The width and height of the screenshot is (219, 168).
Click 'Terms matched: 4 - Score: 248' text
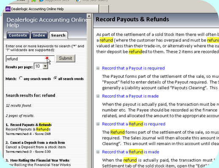(28, 134)
